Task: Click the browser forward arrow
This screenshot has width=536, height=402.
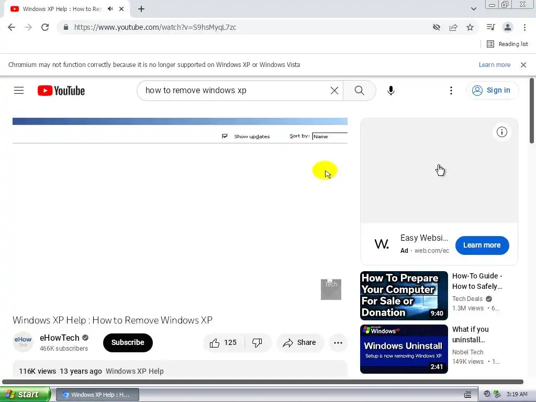Action: [x=28, y=27]
